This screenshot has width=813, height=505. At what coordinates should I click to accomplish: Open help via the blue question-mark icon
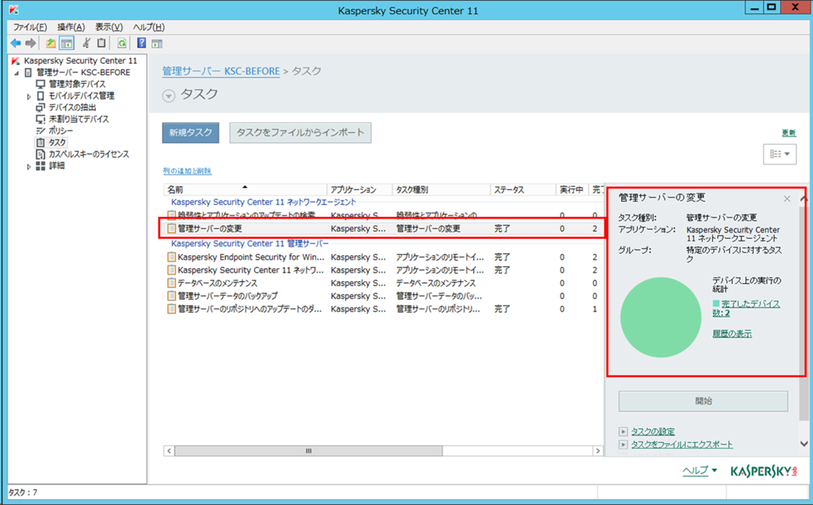[142, 43]
